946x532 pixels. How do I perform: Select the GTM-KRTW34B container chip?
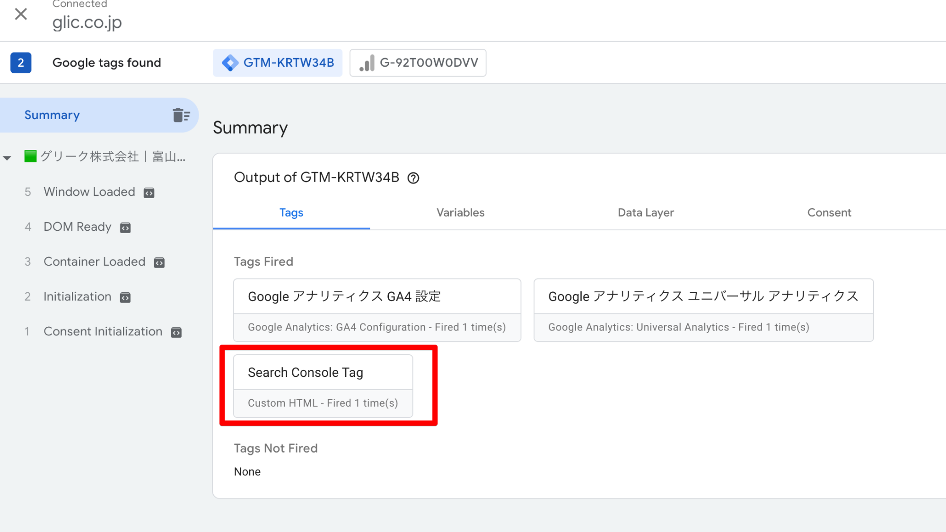coord(278,62)
